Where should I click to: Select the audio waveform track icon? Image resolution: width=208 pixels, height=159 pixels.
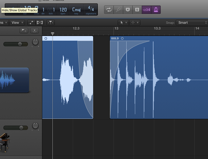(14, 80)
